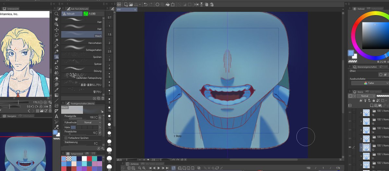389x171 pixels.
Task: Redo the action
Action: [x=151, y=4]
